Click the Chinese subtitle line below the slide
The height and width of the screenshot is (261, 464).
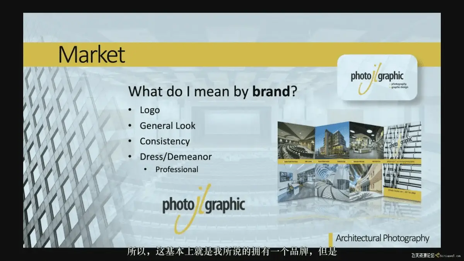click(232, 252)
